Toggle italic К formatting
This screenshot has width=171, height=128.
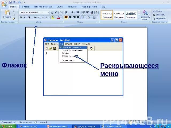click(25, 17)
